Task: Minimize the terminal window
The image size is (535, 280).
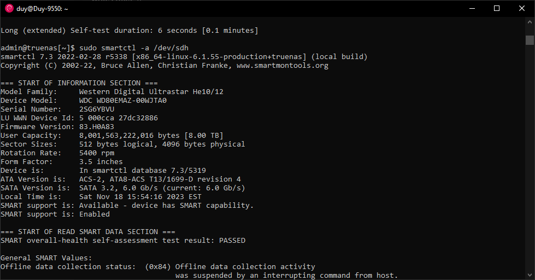Action: tap(472, 9)
